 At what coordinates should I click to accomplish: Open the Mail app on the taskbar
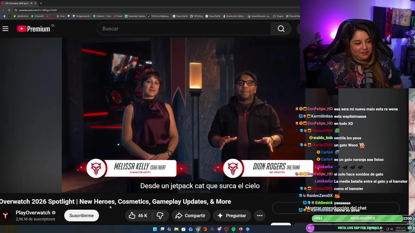point(191,229)
